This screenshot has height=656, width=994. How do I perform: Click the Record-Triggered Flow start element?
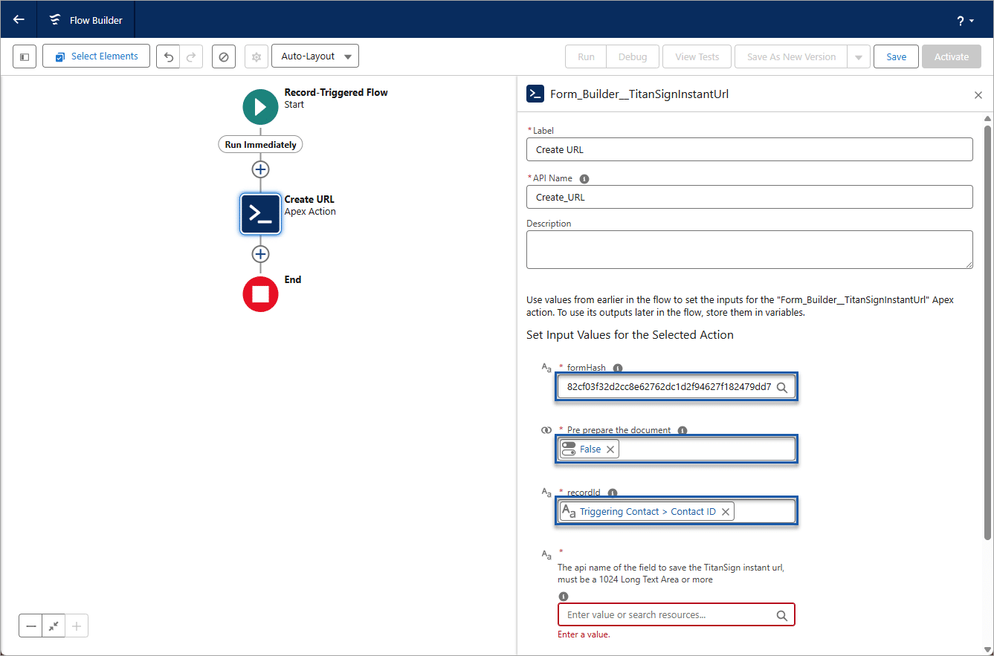click(260, 106)
